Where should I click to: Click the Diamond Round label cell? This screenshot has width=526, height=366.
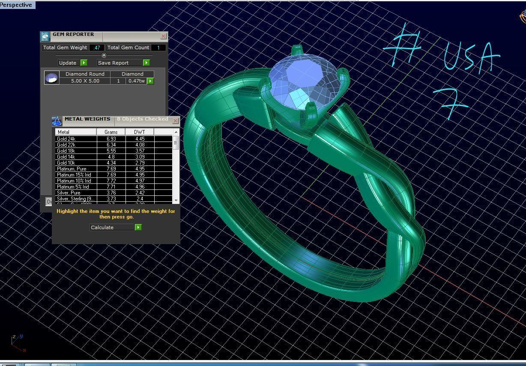85,74
